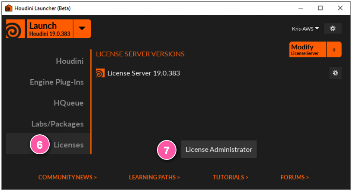Click the Houdini Launcher title bar icon
Screen dimensions: 353x192
[x=9, y=8]
